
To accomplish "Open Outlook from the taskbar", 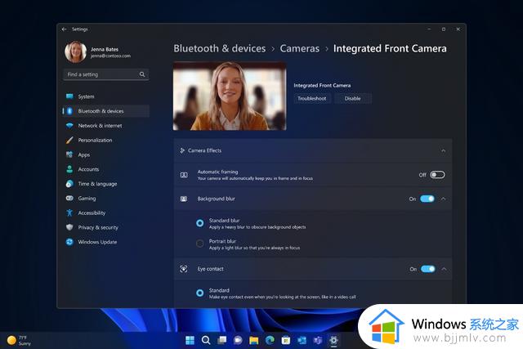I will point(302,340).
